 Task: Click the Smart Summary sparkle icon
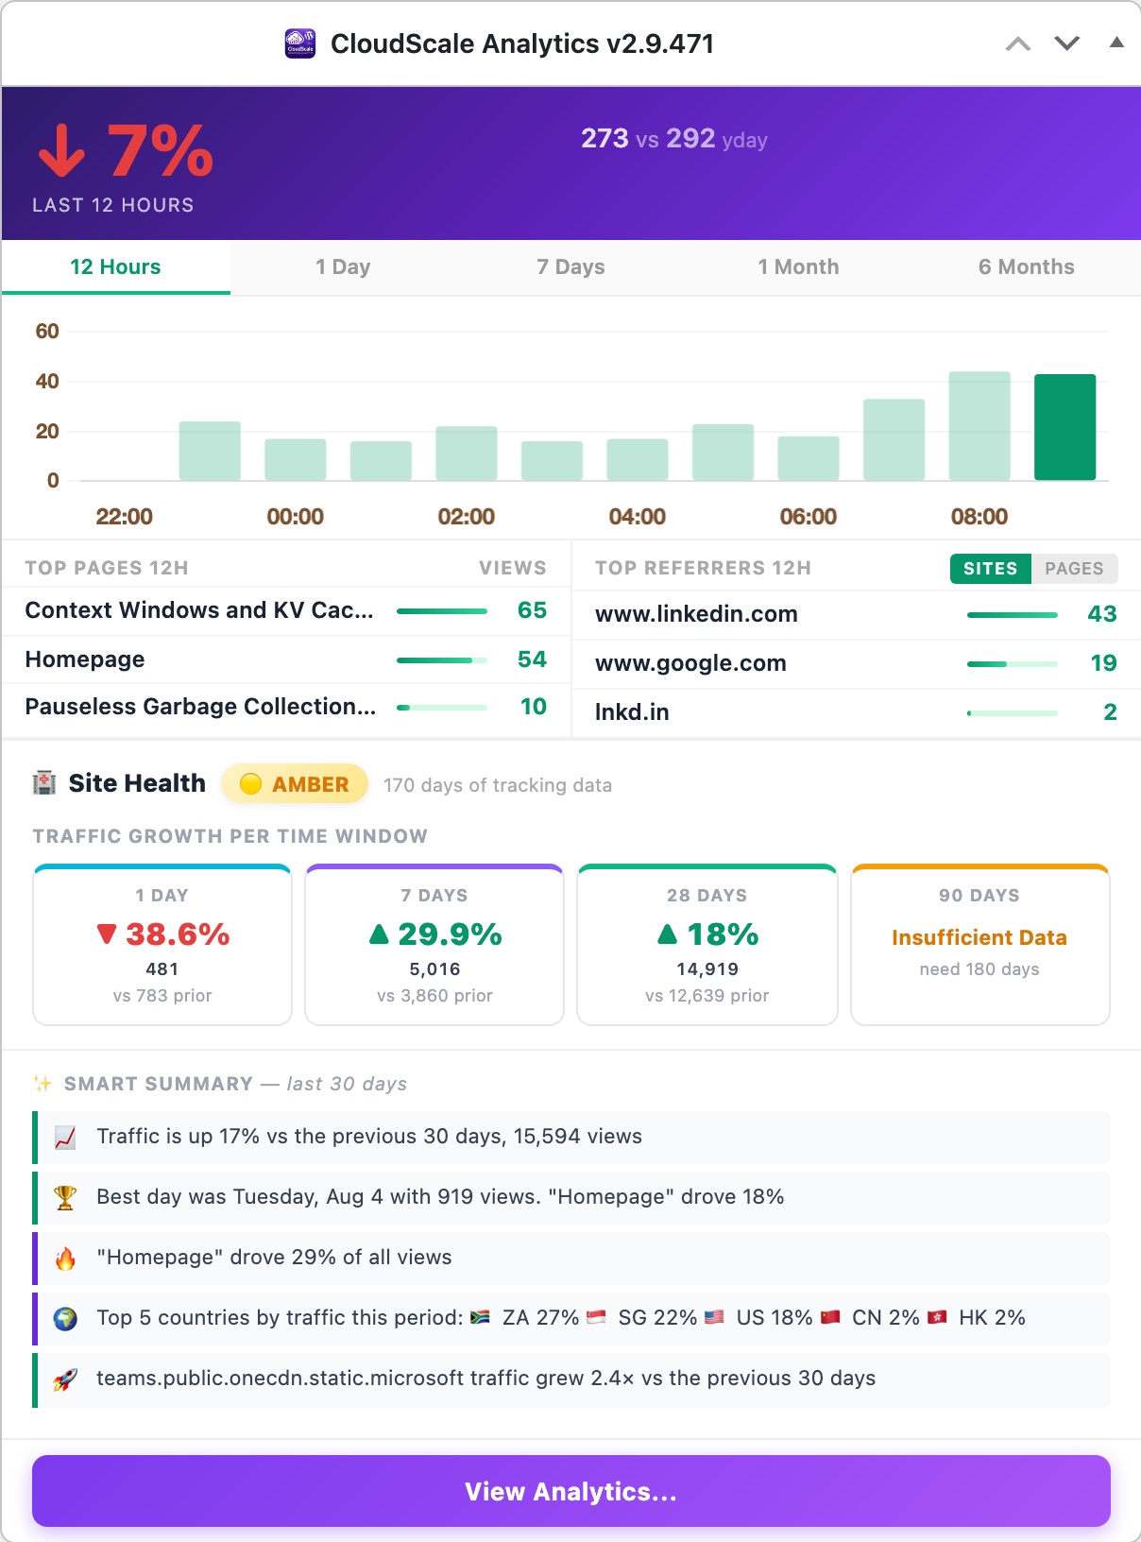(x=43, y=1084)
